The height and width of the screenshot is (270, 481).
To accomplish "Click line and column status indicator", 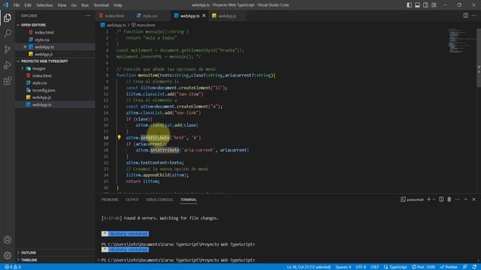I will (x=309, y=267).
